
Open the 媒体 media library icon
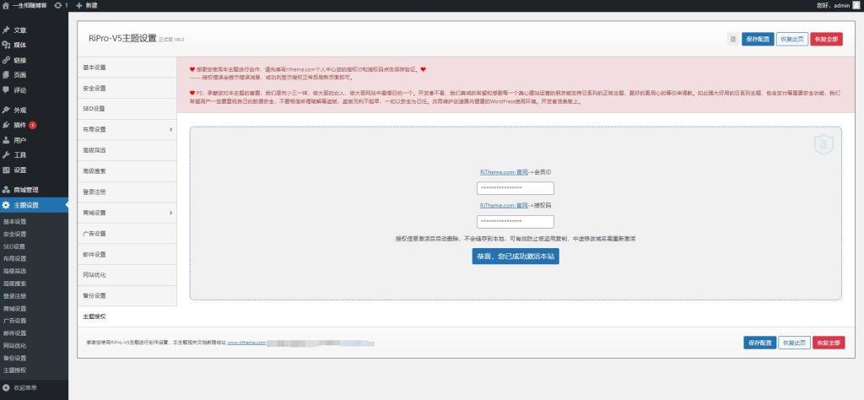(6, 46)
